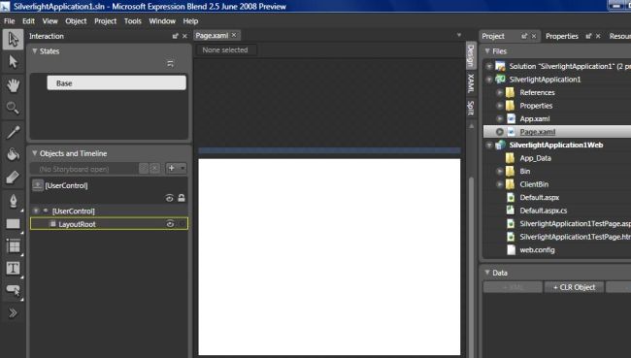The width and height of the screenshot is (631, 358).
Task: Close the Project panel
Action: (x=534, y=36)
